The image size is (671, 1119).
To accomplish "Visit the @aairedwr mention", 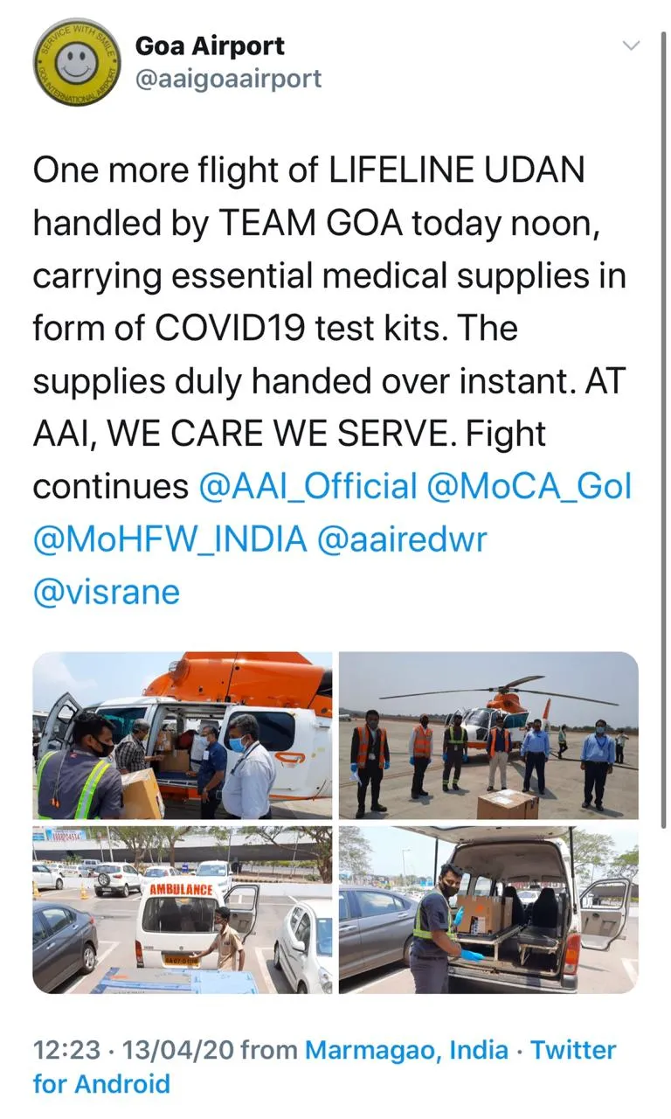I will (x=402, y=539).
